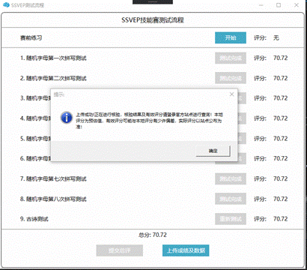Close the 提示 dialog with its X
This screenshot has height=270, width=307.
click(x=231, y=94)
